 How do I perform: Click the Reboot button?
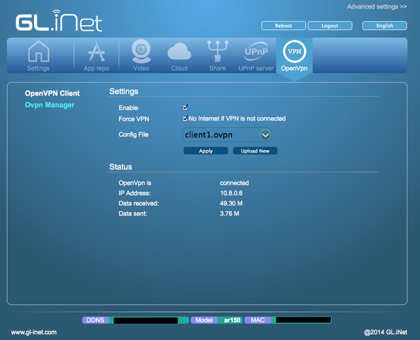point(283,26)
